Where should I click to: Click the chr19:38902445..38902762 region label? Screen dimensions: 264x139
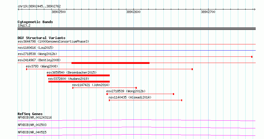(x=39, y=6)
